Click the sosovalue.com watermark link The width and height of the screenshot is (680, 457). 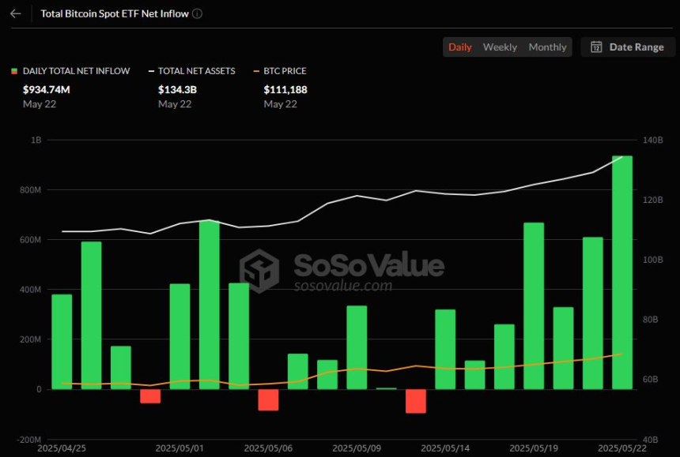click(343, 286)
